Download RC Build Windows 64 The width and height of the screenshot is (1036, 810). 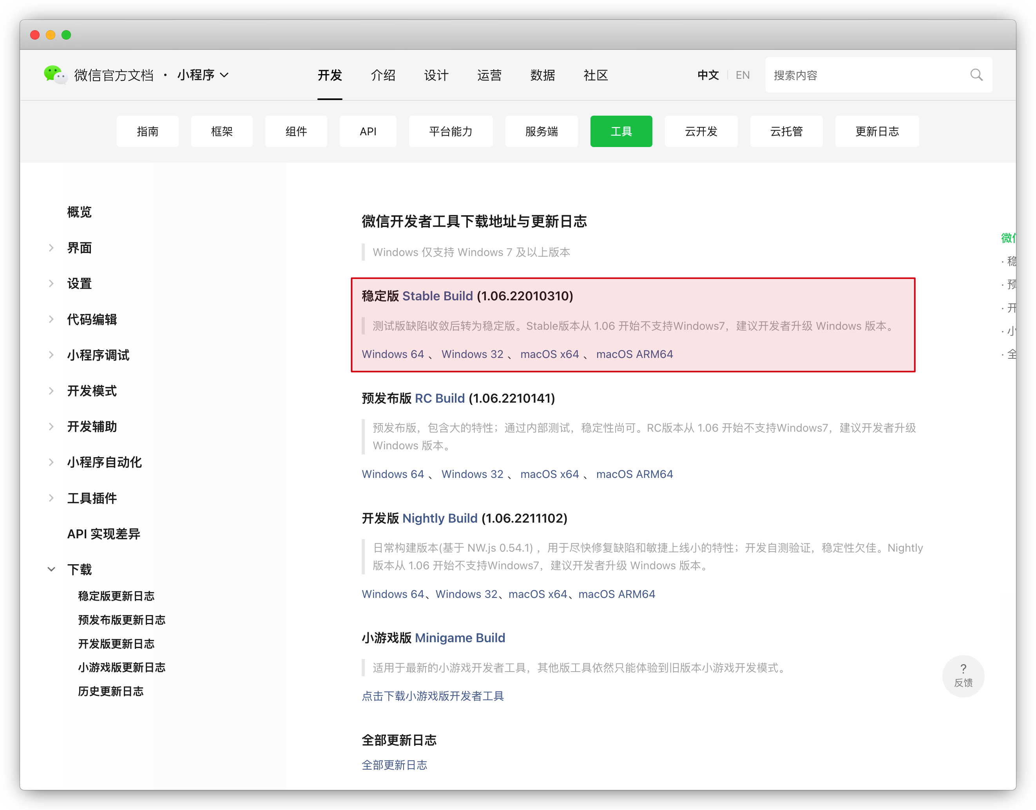(x=393, y=474)
